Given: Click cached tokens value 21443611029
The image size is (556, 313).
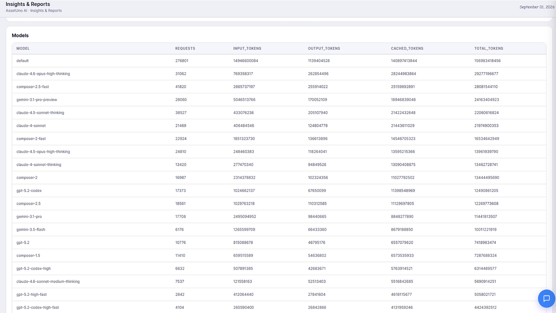Looking at the screenshot, I should pos(403,126).
